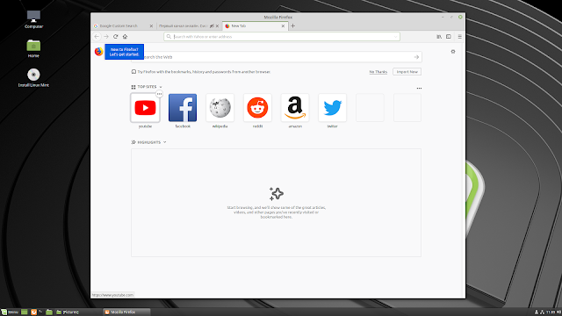Viewport: 562px width, 316px height.
Task: Collapse the Highlights section chevron
Action: pos(164,142)
